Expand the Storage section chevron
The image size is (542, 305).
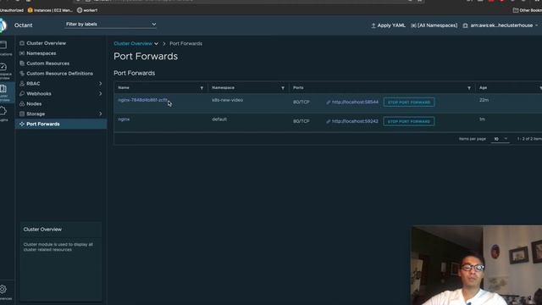pos(100,114)
